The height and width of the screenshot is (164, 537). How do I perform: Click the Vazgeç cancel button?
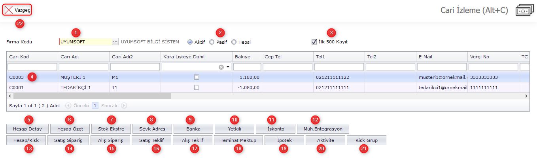17,10
